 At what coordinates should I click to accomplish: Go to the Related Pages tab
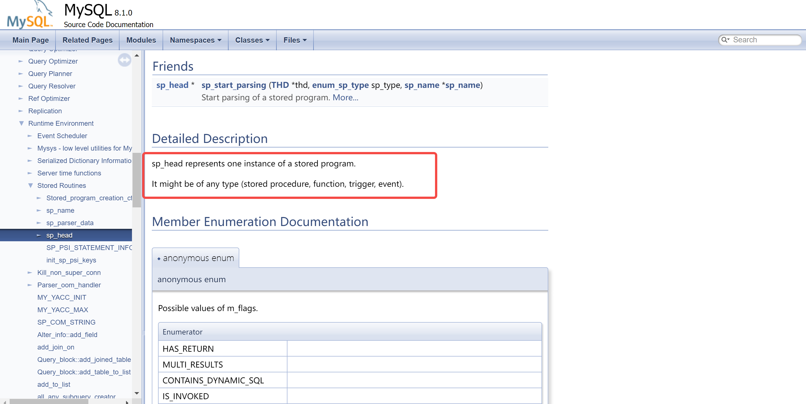[87, 40]
